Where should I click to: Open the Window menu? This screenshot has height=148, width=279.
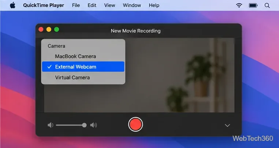132,5
